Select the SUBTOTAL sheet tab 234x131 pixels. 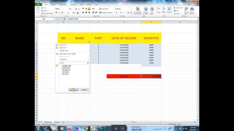(48, 122)
